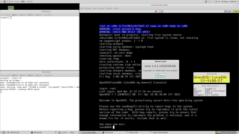This screenshot has height=134, width=239.
Task: Click the Machine: amd64 host info row
Action: [210, 91]
